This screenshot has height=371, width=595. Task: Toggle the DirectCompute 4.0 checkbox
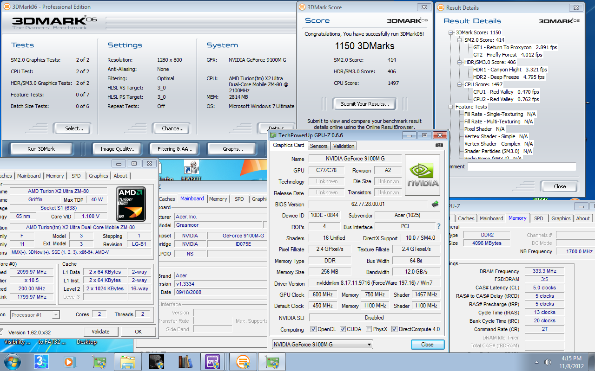coord(394,329)
